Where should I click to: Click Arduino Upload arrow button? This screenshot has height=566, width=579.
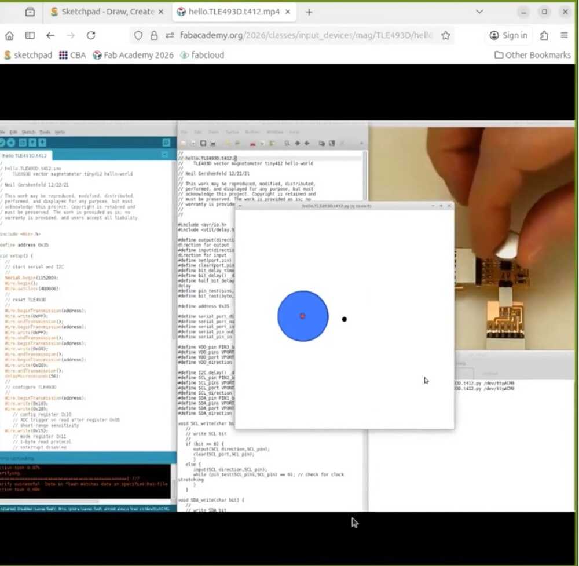(x=11, y=143)
